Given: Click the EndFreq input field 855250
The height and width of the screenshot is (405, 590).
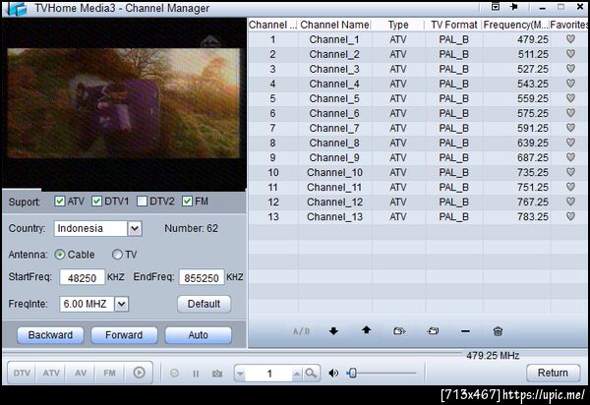Looking at the screenshot, I should (202, 277).
